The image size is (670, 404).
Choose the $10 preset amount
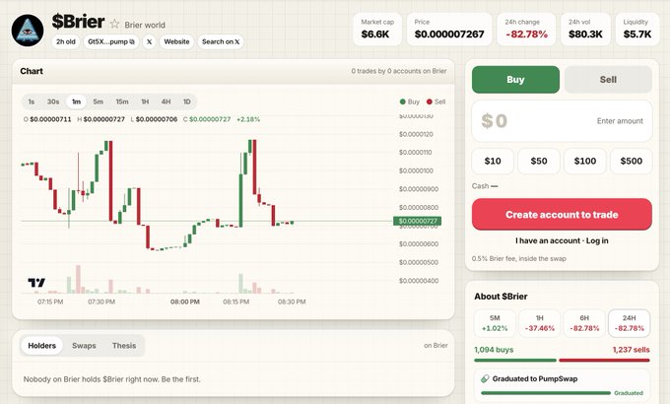click(493, 162)
